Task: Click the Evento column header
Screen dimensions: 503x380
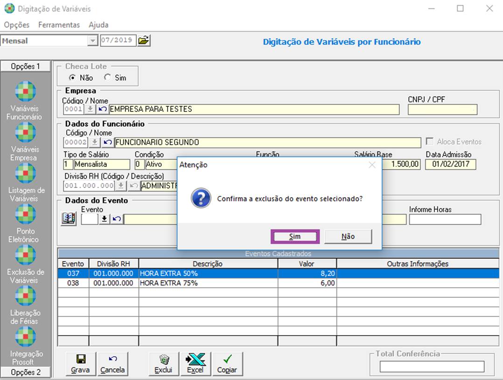Action: click(73, 263)
